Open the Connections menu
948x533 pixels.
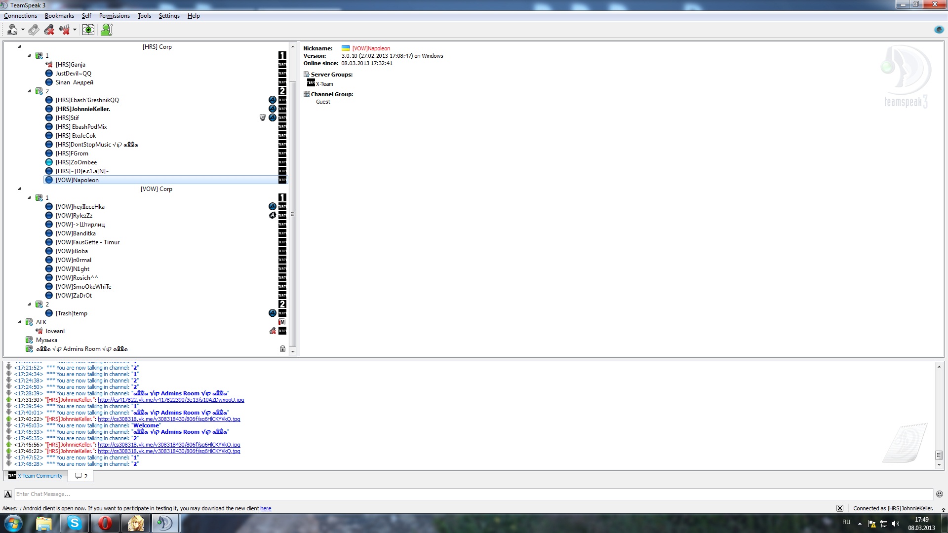click(20, 16)
